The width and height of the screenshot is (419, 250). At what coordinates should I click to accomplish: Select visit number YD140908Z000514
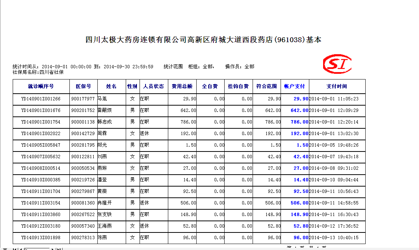pyautogui.click(x=41, y=168)
